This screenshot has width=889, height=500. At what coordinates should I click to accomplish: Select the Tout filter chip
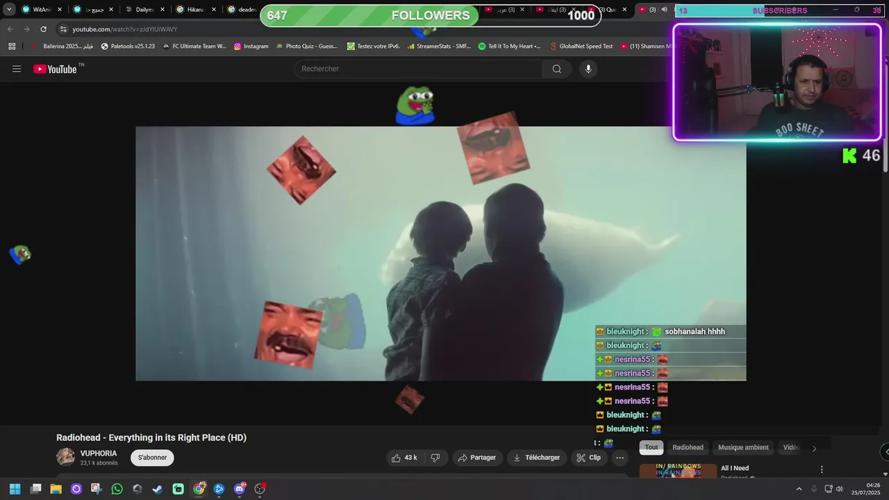click(x=651, y=447)
